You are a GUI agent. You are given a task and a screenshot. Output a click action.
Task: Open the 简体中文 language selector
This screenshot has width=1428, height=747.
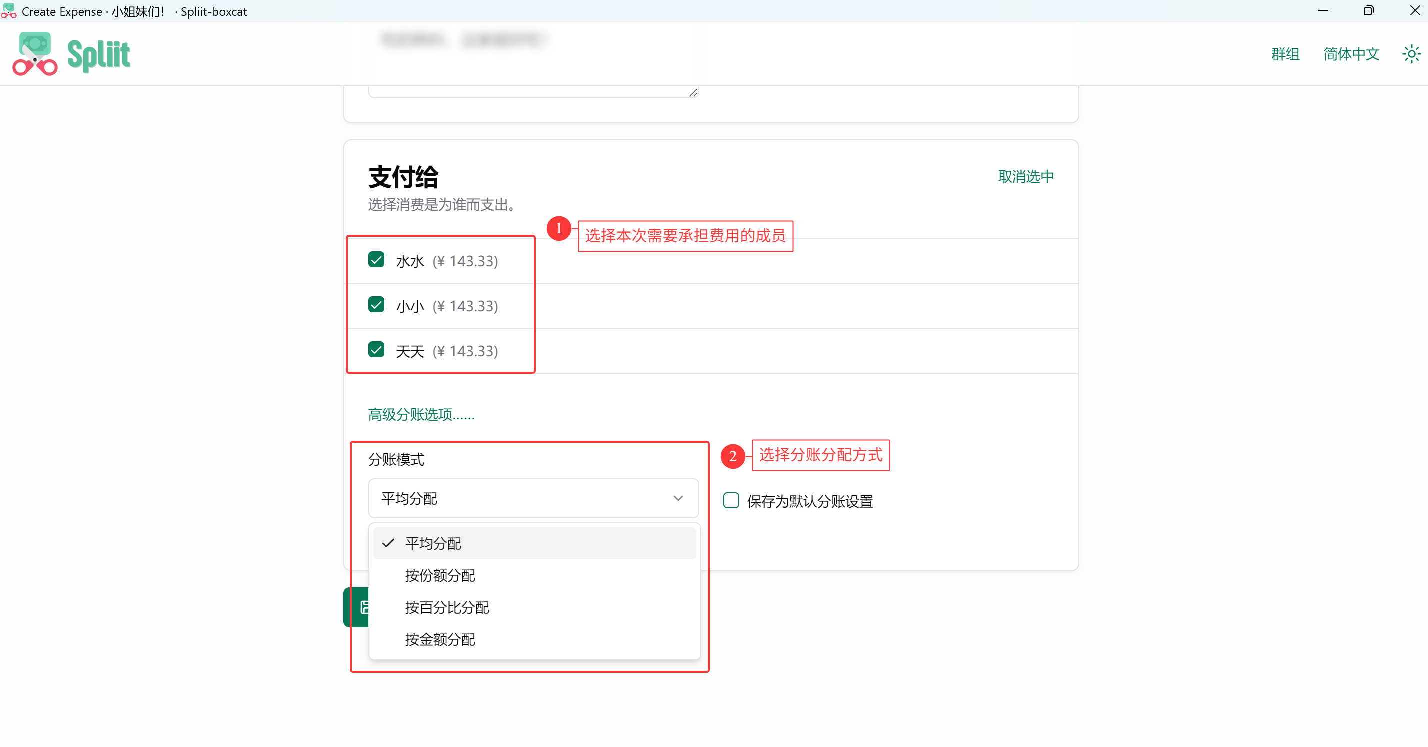click(1351, 54)
